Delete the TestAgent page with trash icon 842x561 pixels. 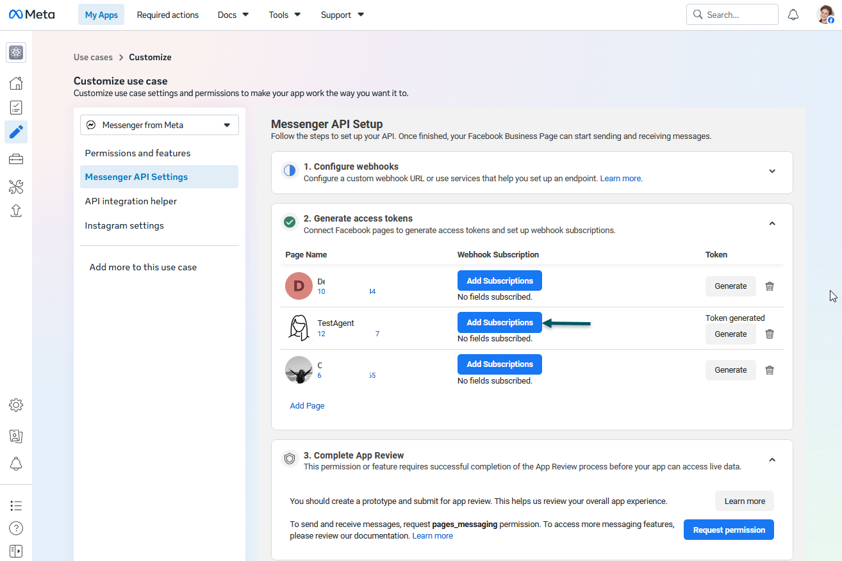pyautogui.click(x=770, y=334)
